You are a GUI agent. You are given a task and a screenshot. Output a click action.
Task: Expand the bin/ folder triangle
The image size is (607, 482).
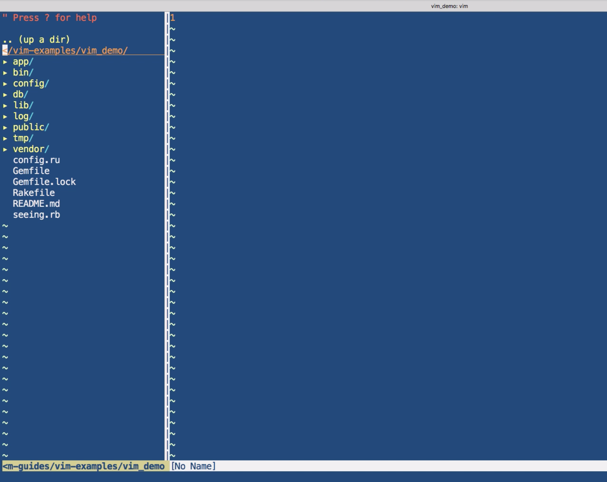click(5, 73)
